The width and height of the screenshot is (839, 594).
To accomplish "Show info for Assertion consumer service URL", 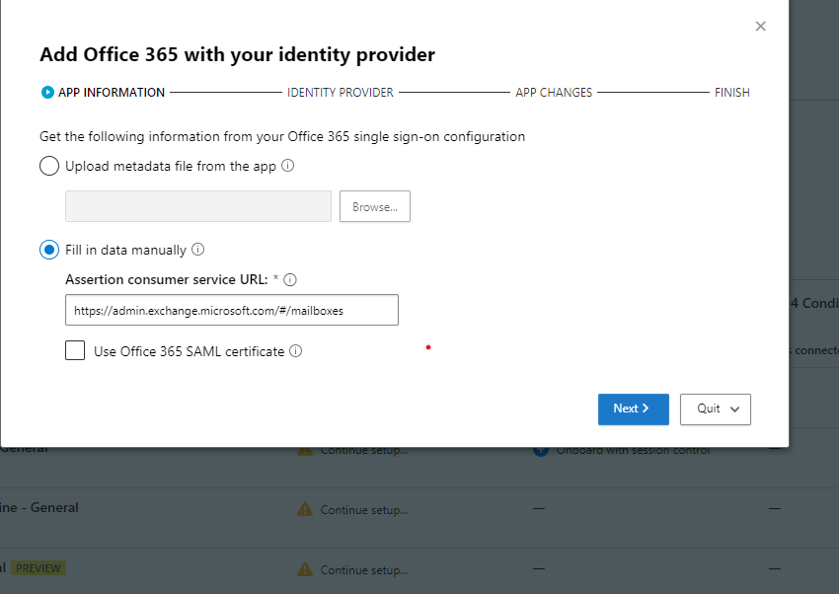I will point(290,279).
